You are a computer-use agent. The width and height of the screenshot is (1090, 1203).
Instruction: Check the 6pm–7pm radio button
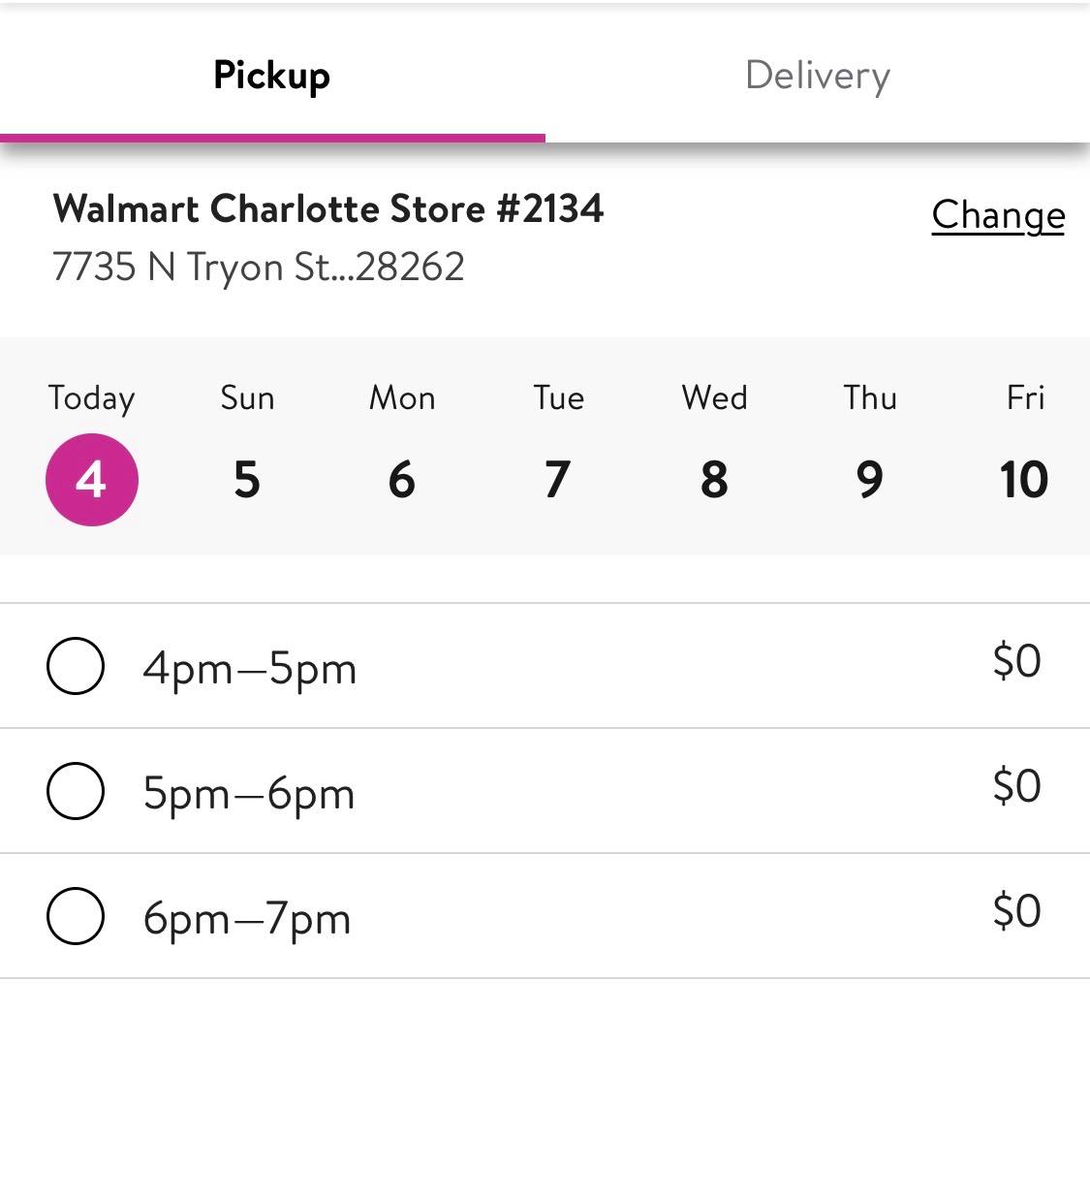click(76, 916)
